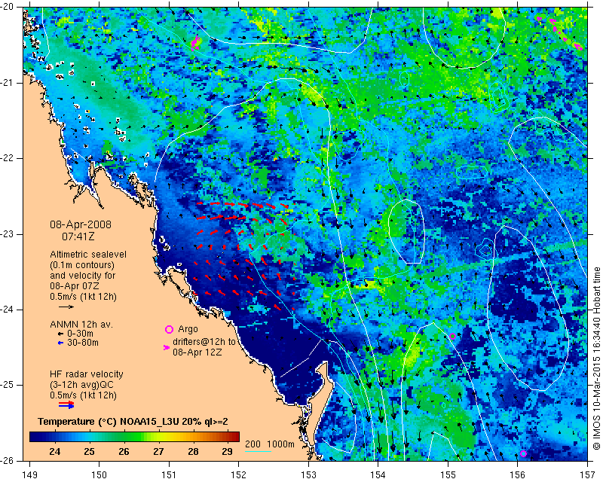Viewport: 603px width, 482px height.
Task: Click latitude axis label -20
Action: [x=8, y=7]
